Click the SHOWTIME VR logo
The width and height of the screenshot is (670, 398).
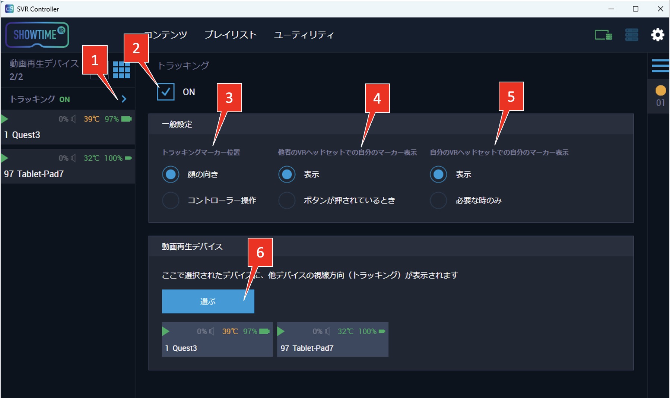pyautogui.click(x=37, y=35)
